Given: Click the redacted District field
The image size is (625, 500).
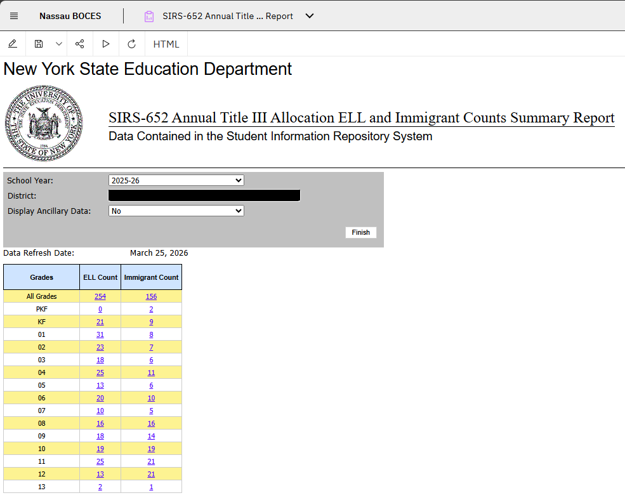Looking at the screenshot, I should (204, 195).
